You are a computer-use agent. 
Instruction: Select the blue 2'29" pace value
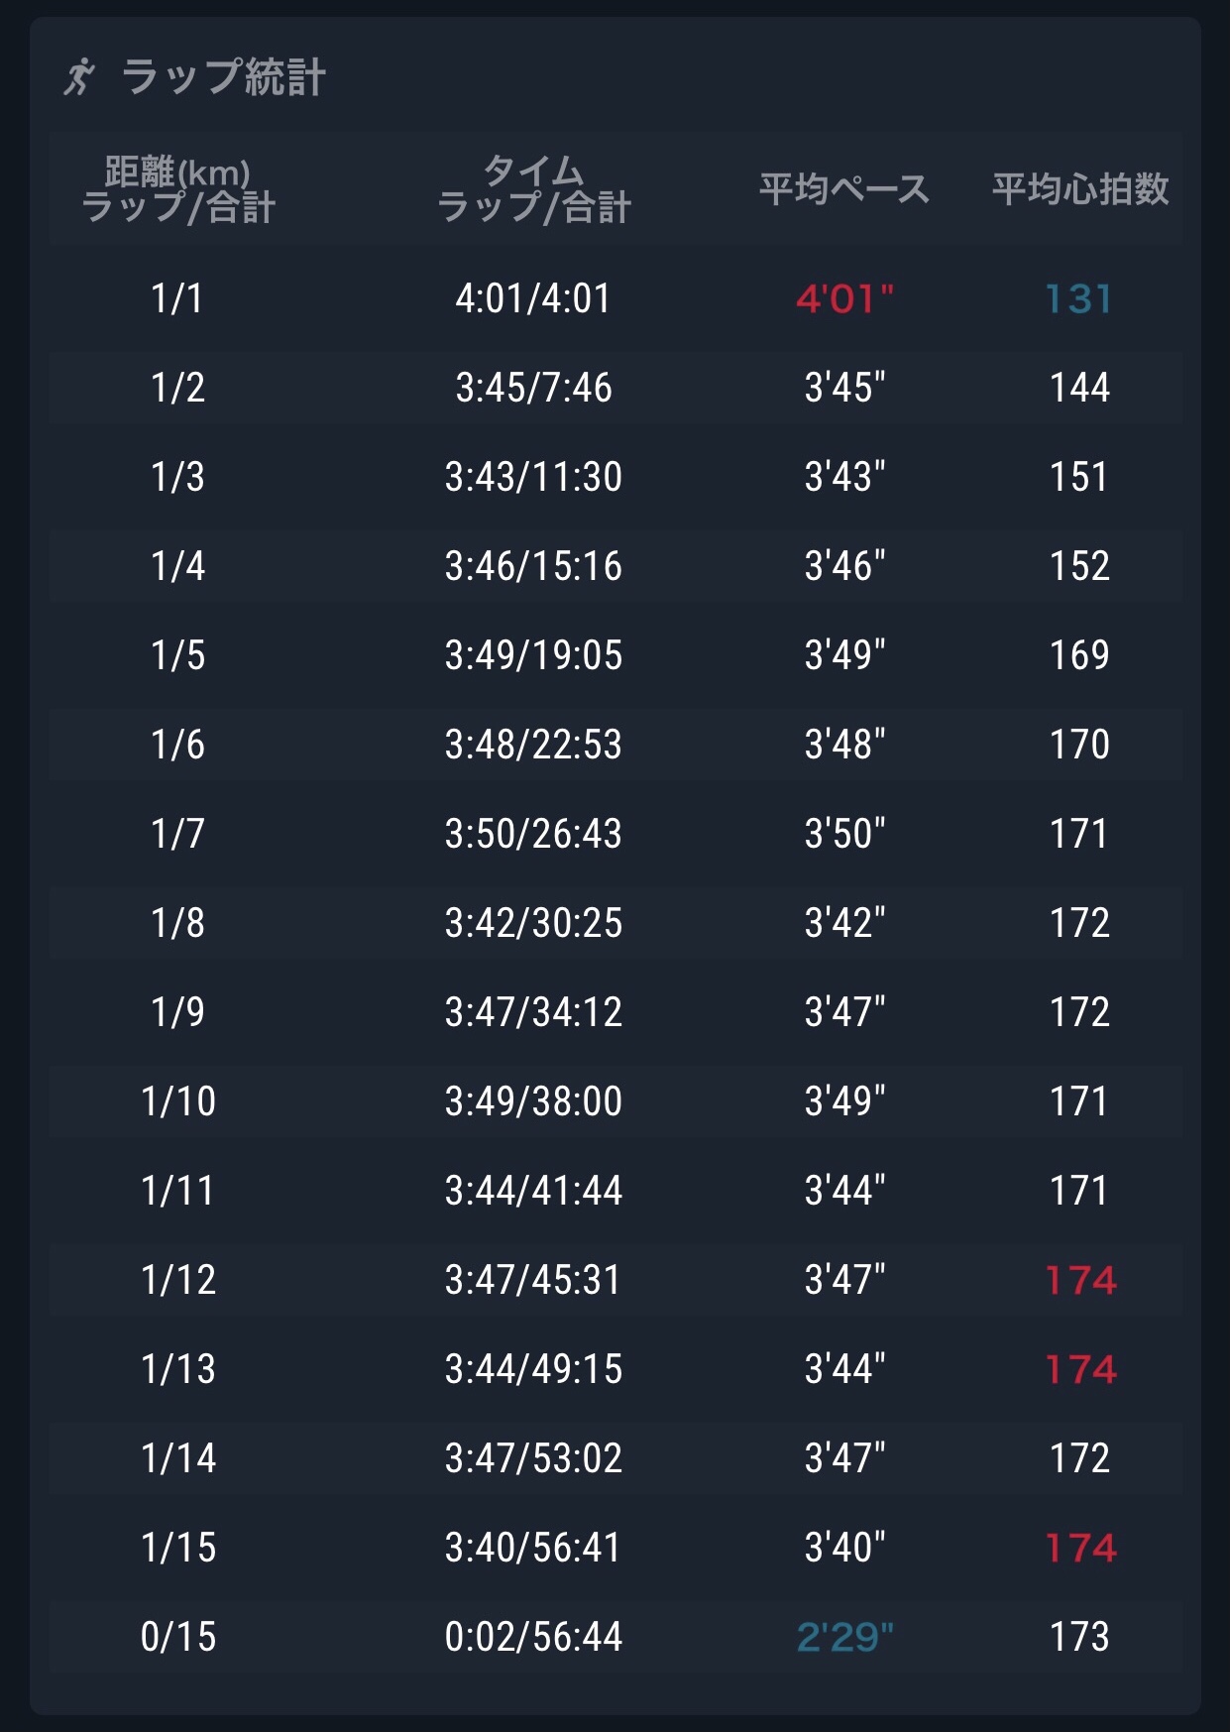point(844,1637)
